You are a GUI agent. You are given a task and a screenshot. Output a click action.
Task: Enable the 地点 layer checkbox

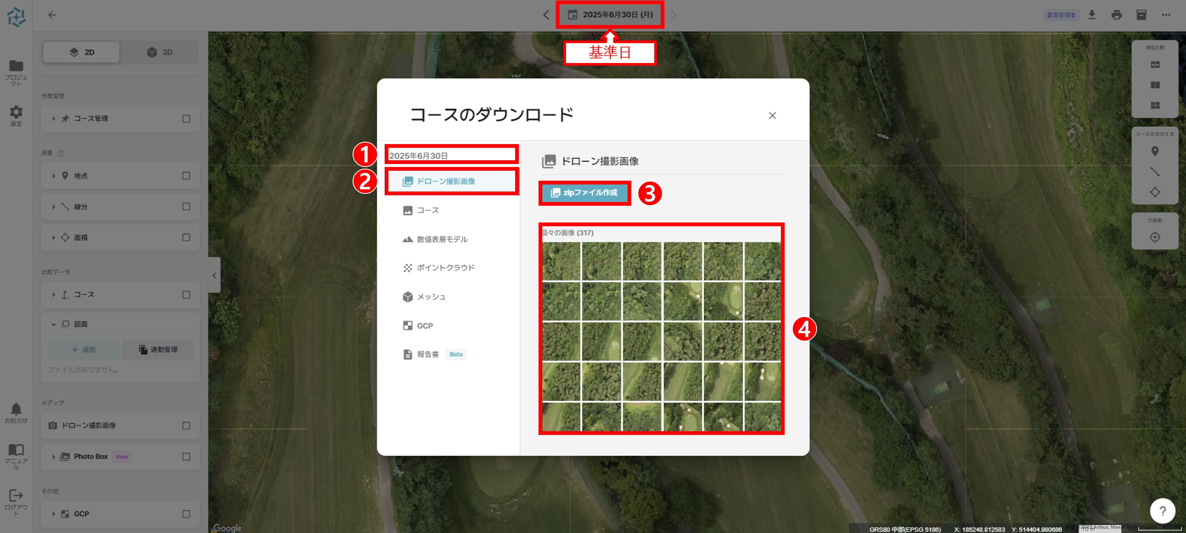click(186, 176)
